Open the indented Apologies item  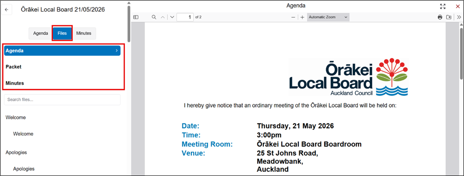coord(24,169)
